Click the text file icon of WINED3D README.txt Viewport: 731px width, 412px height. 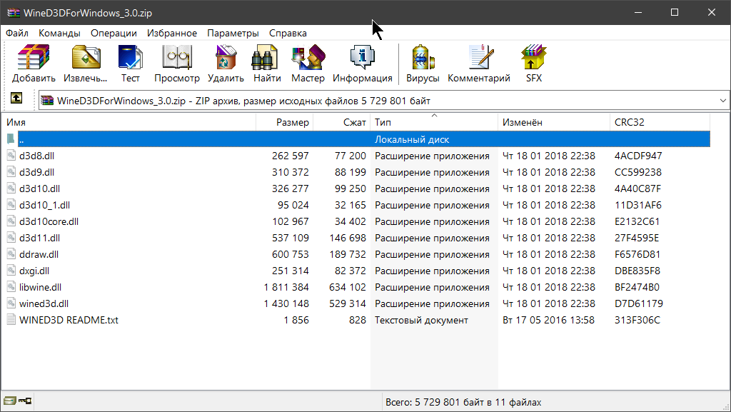tap(11, 320)
